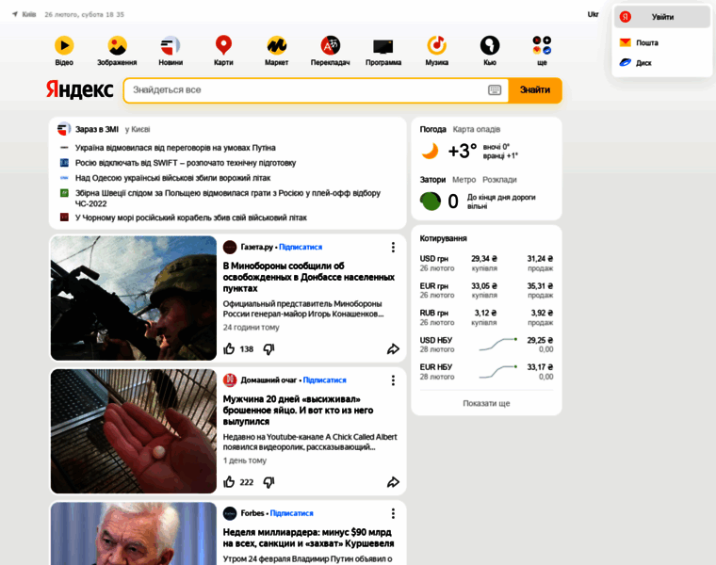This screenshot has height=565, width=716.
Task: Select the Затори tab
Action: (x=432, y=179)
